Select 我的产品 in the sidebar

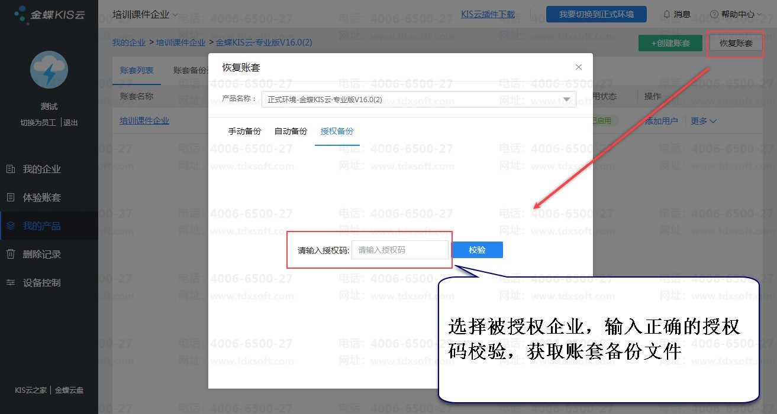[x=41, y=226]
